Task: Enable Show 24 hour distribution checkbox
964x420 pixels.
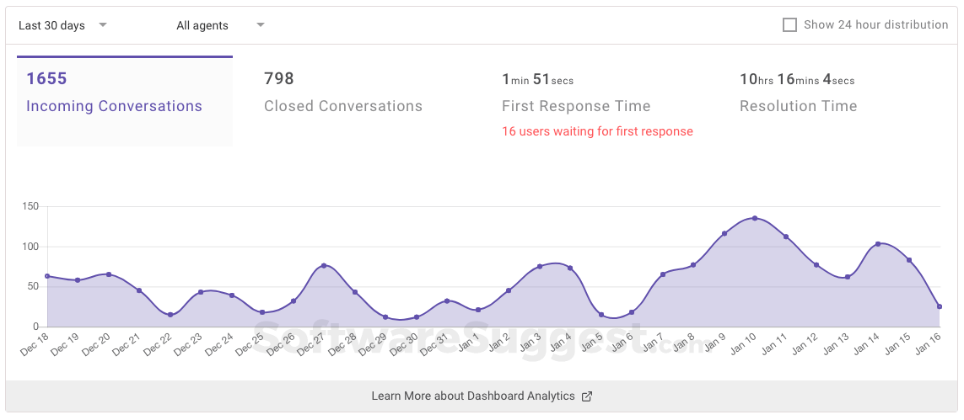Action: 789,25
